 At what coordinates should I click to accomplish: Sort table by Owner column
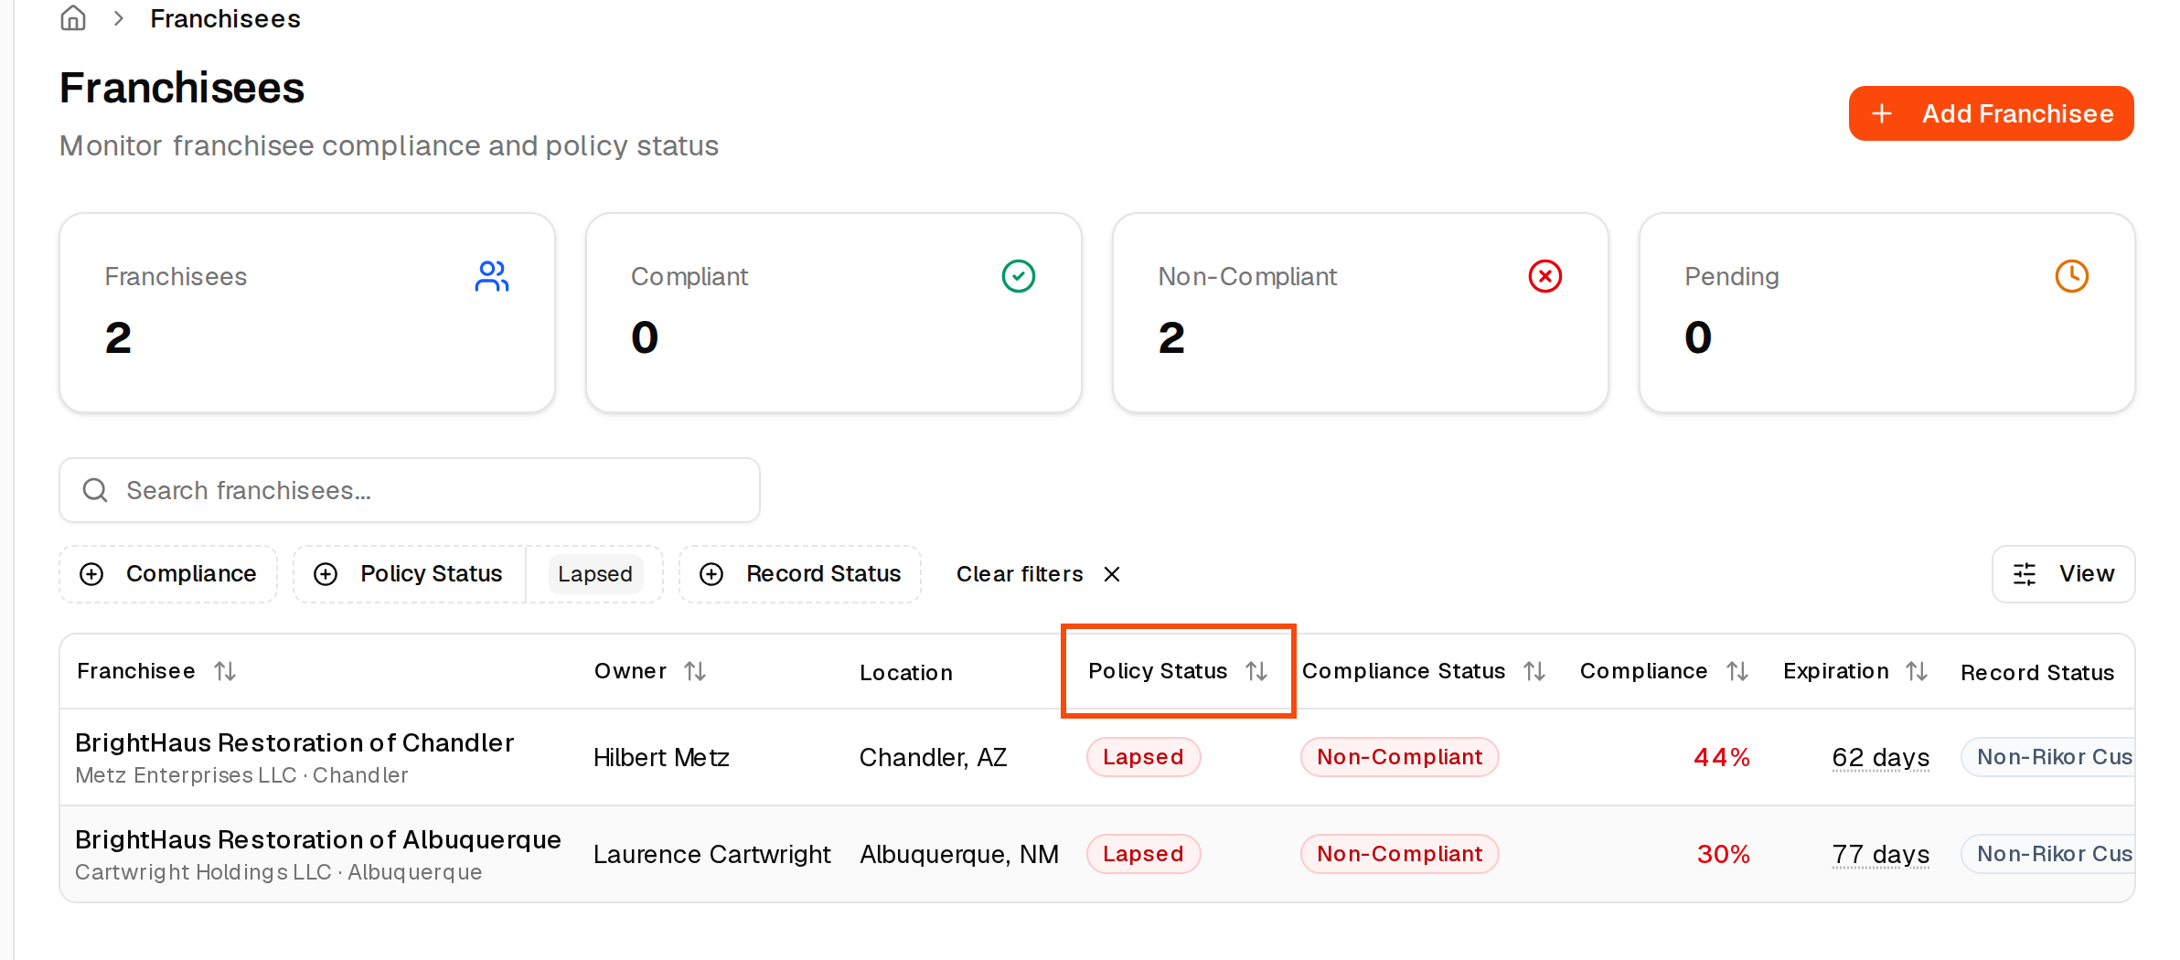(650, 671)
